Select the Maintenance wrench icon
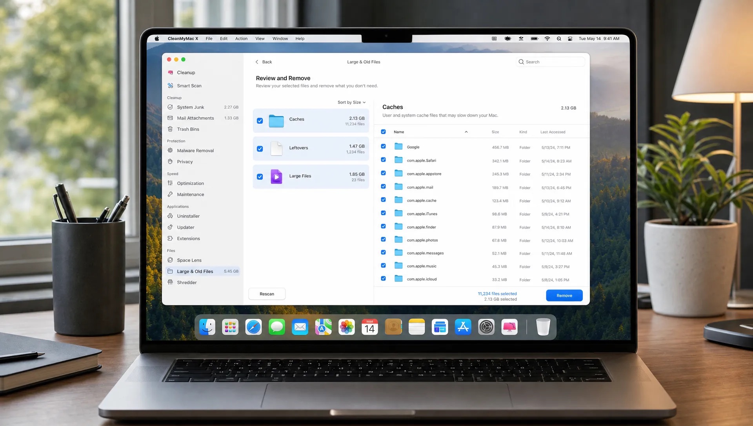Image resolution: width=753 pixels, height=426 pixels. click(170, 195)
